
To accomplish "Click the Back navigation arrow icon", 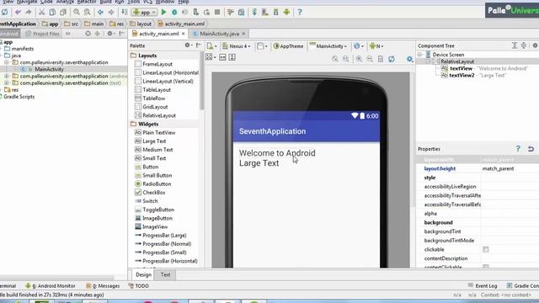I will [x=100, y=13].
